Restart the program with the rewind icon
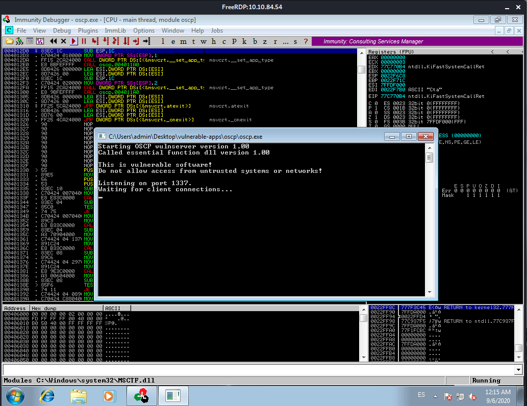 coord(53,41)
